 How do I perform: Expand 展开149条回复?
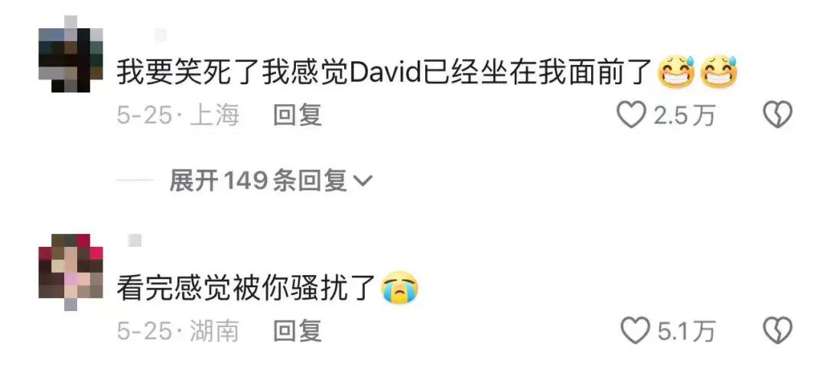pyautogui.click(x=271, y=181)
